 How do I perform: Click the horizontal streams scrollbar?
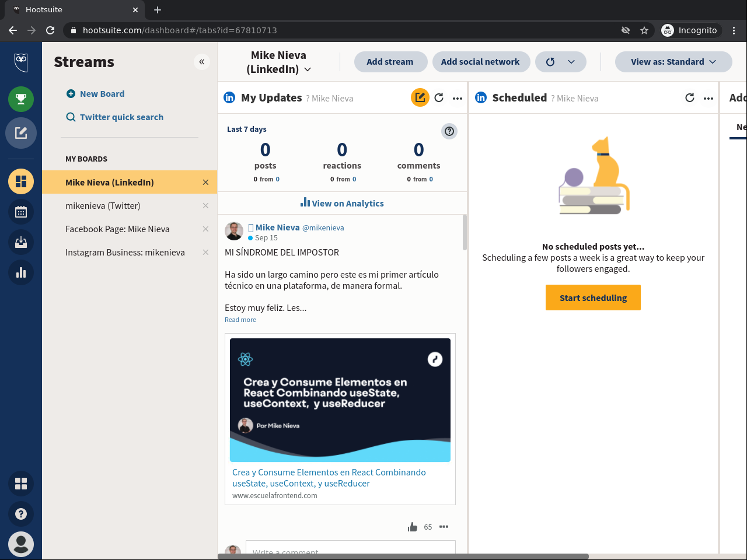coord(403,556)
